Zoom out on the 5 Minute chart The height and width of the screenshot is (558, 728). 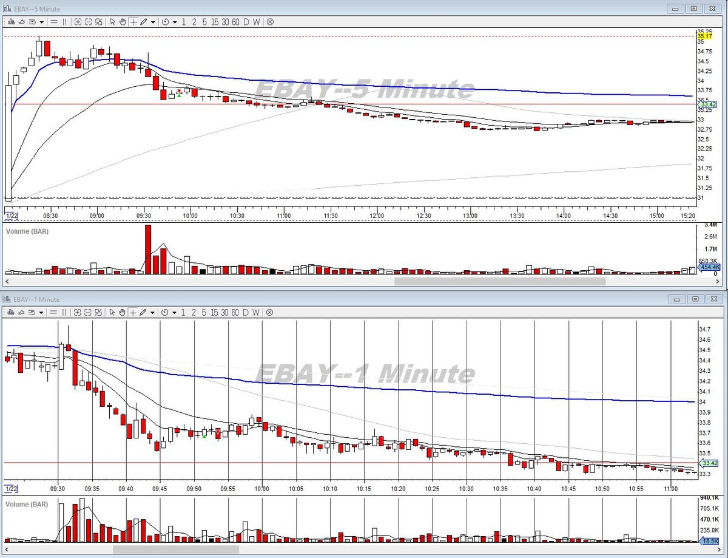(89, 21)
